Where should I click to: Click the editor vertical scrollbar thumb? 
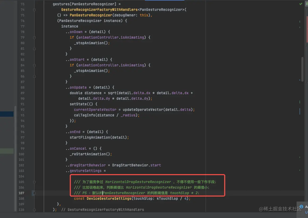[x=302, y=69]
